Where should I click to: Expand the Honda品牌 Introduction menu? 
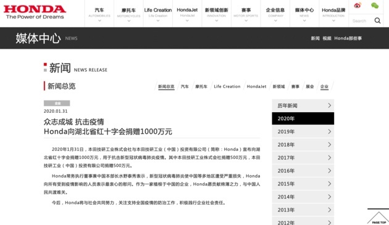(x=333, y=14)
